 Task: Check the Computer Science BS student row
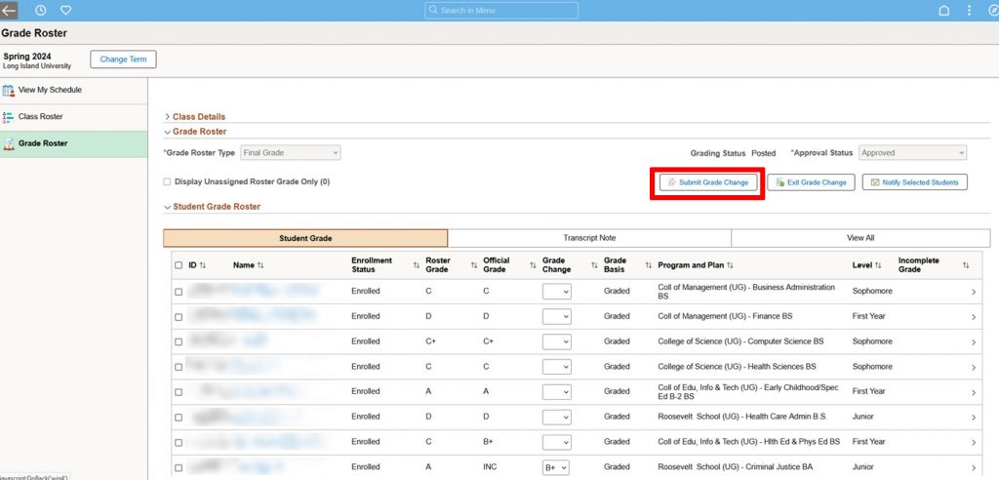[179, 342]
